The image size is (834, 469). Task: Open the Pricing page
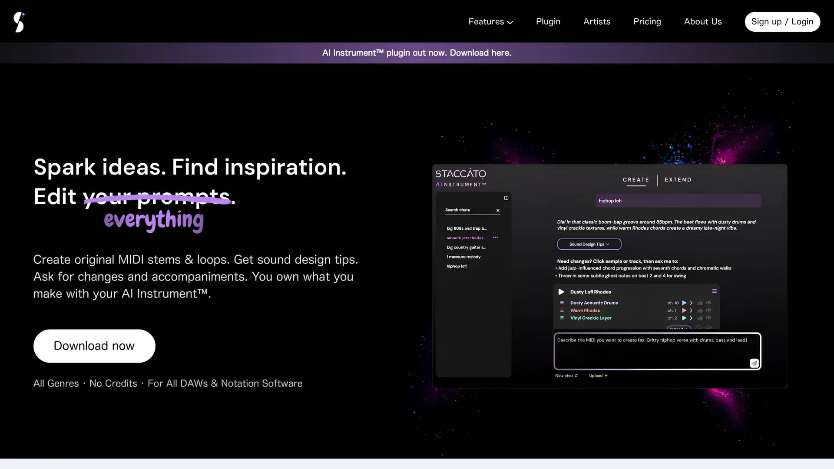coord(647,22)
